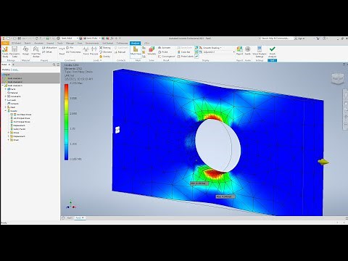
Task: Click the stress color legend bar
Action: click(x=66, y=122)
